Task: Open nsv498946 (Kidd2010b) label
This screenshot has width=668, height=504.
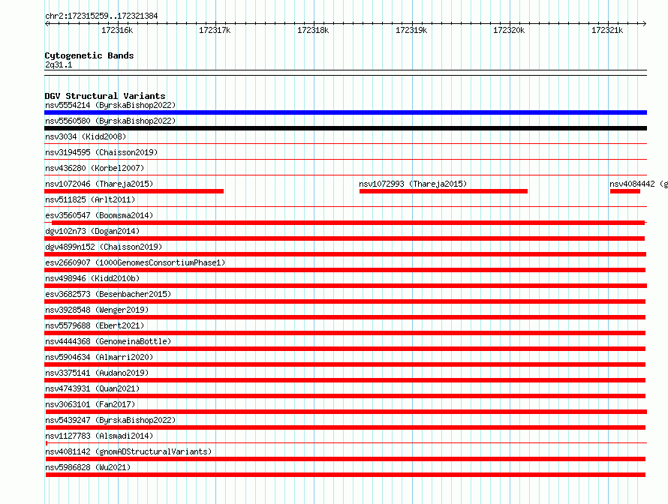Action: click(x=92, y=278)
